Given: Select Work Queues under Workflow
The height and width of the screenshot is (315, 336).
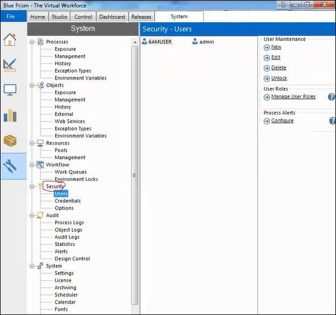Looking at the screenshot, I should pyautogui.click(x=71, y=172).
